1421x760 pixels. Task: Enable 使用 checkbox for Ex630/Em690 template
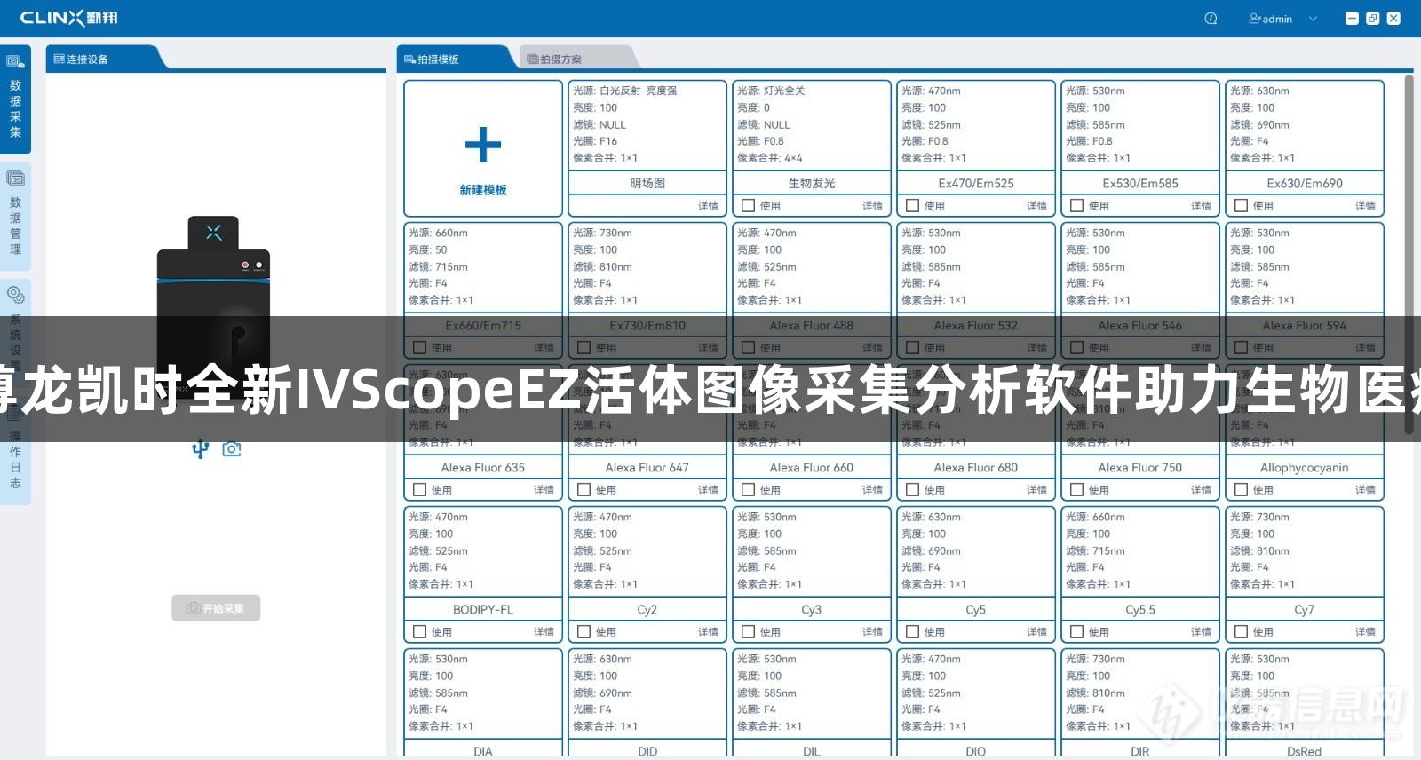click(x=1242, y=206)
